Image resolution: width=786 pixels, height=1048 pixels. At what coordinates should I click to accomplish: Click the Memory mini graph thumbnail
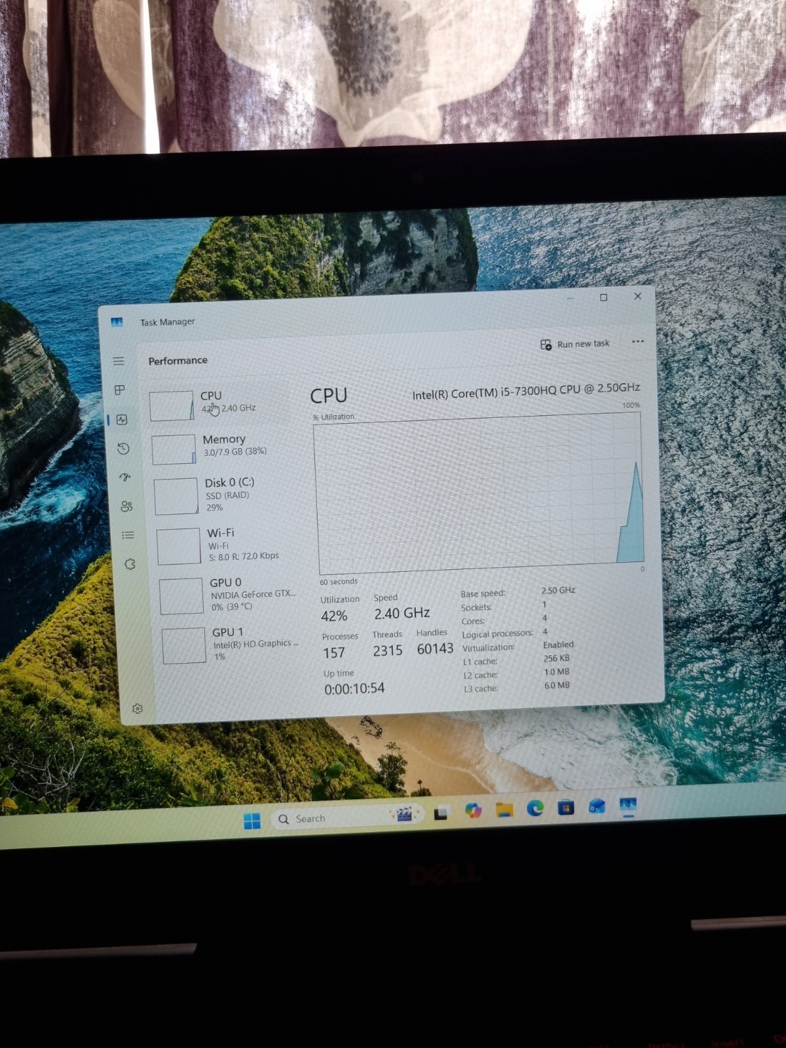point(174,449)
